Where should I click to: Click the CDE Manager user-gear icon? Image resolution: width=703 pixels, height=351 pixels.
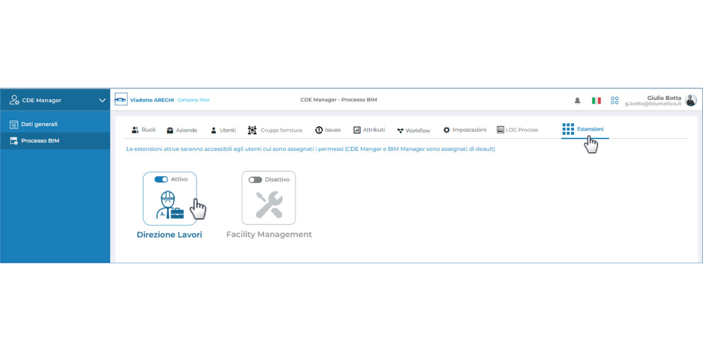point(14,100)
